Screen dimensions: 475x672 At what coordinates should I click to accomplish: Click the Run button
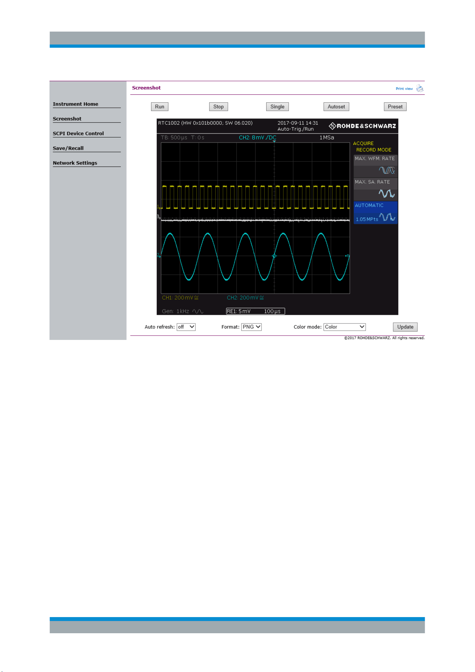160,107
